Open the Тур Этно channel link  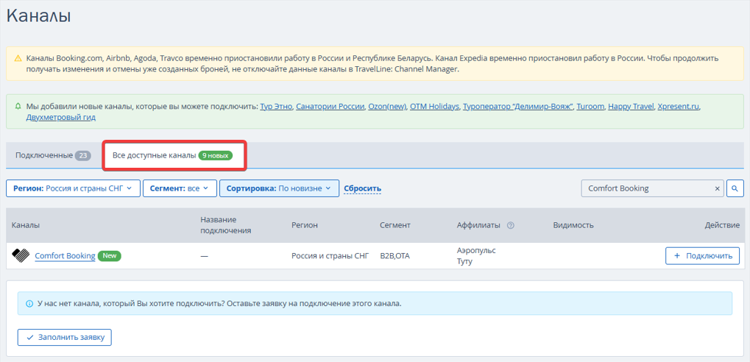tap(276, 106)
